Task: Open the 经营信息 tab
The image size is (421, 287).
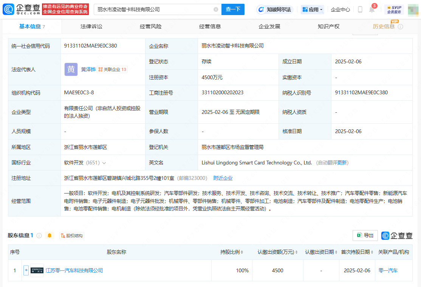Action: (x=210, y=26)
